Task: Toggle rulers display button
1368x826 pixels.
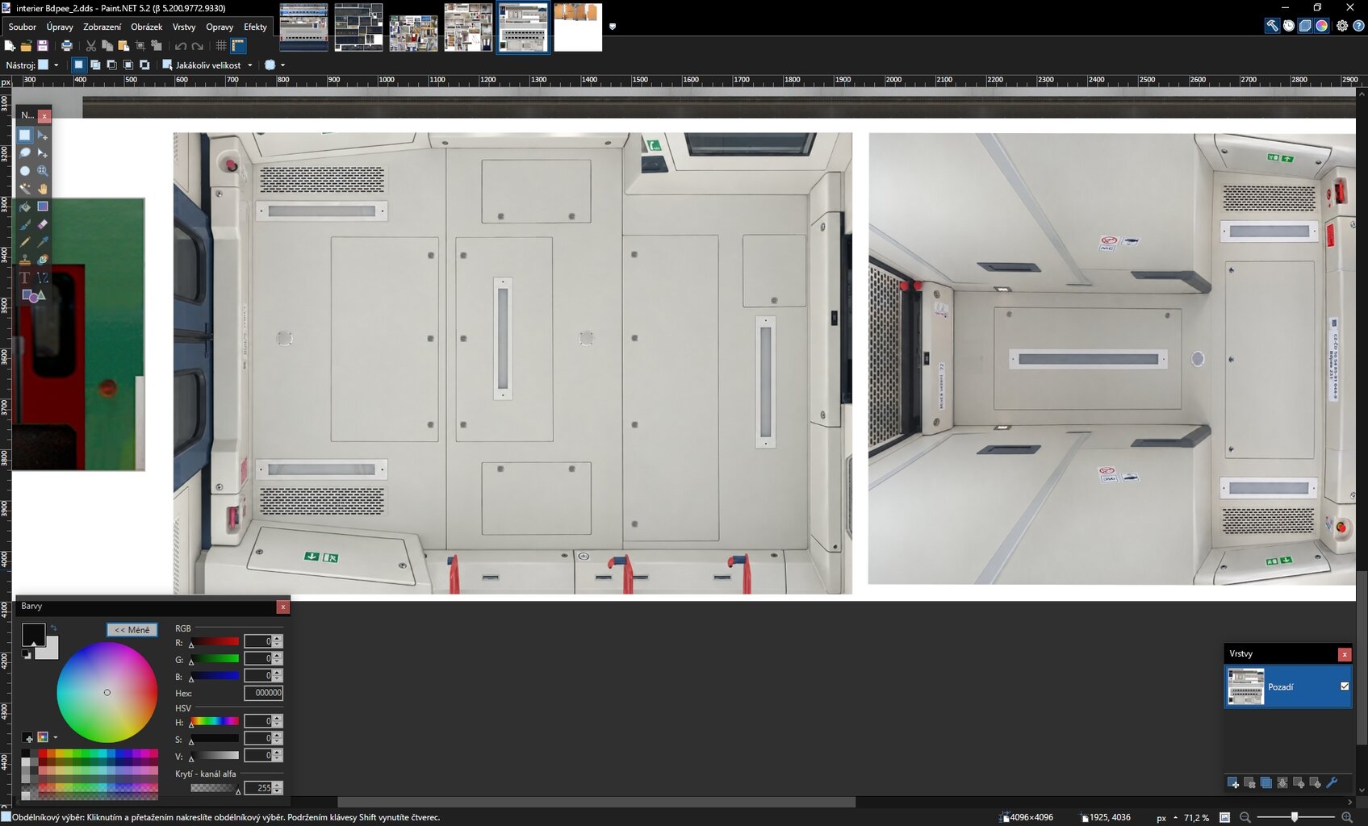Action: (239, 46)
